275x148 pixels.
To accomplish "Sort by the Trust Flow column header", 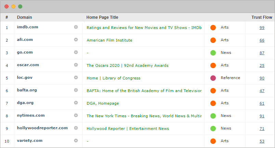I will tap(262, 17).
